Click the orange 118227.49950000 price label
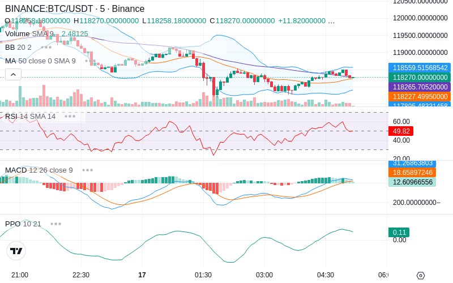Screen dimensions: 453x283 pyautogui.click(x=420, y=96)
